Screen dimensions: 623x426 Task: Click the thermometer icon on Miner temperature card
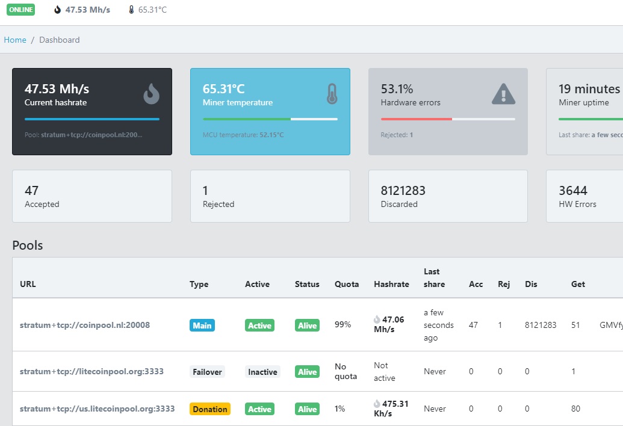(x=332, y=94)
